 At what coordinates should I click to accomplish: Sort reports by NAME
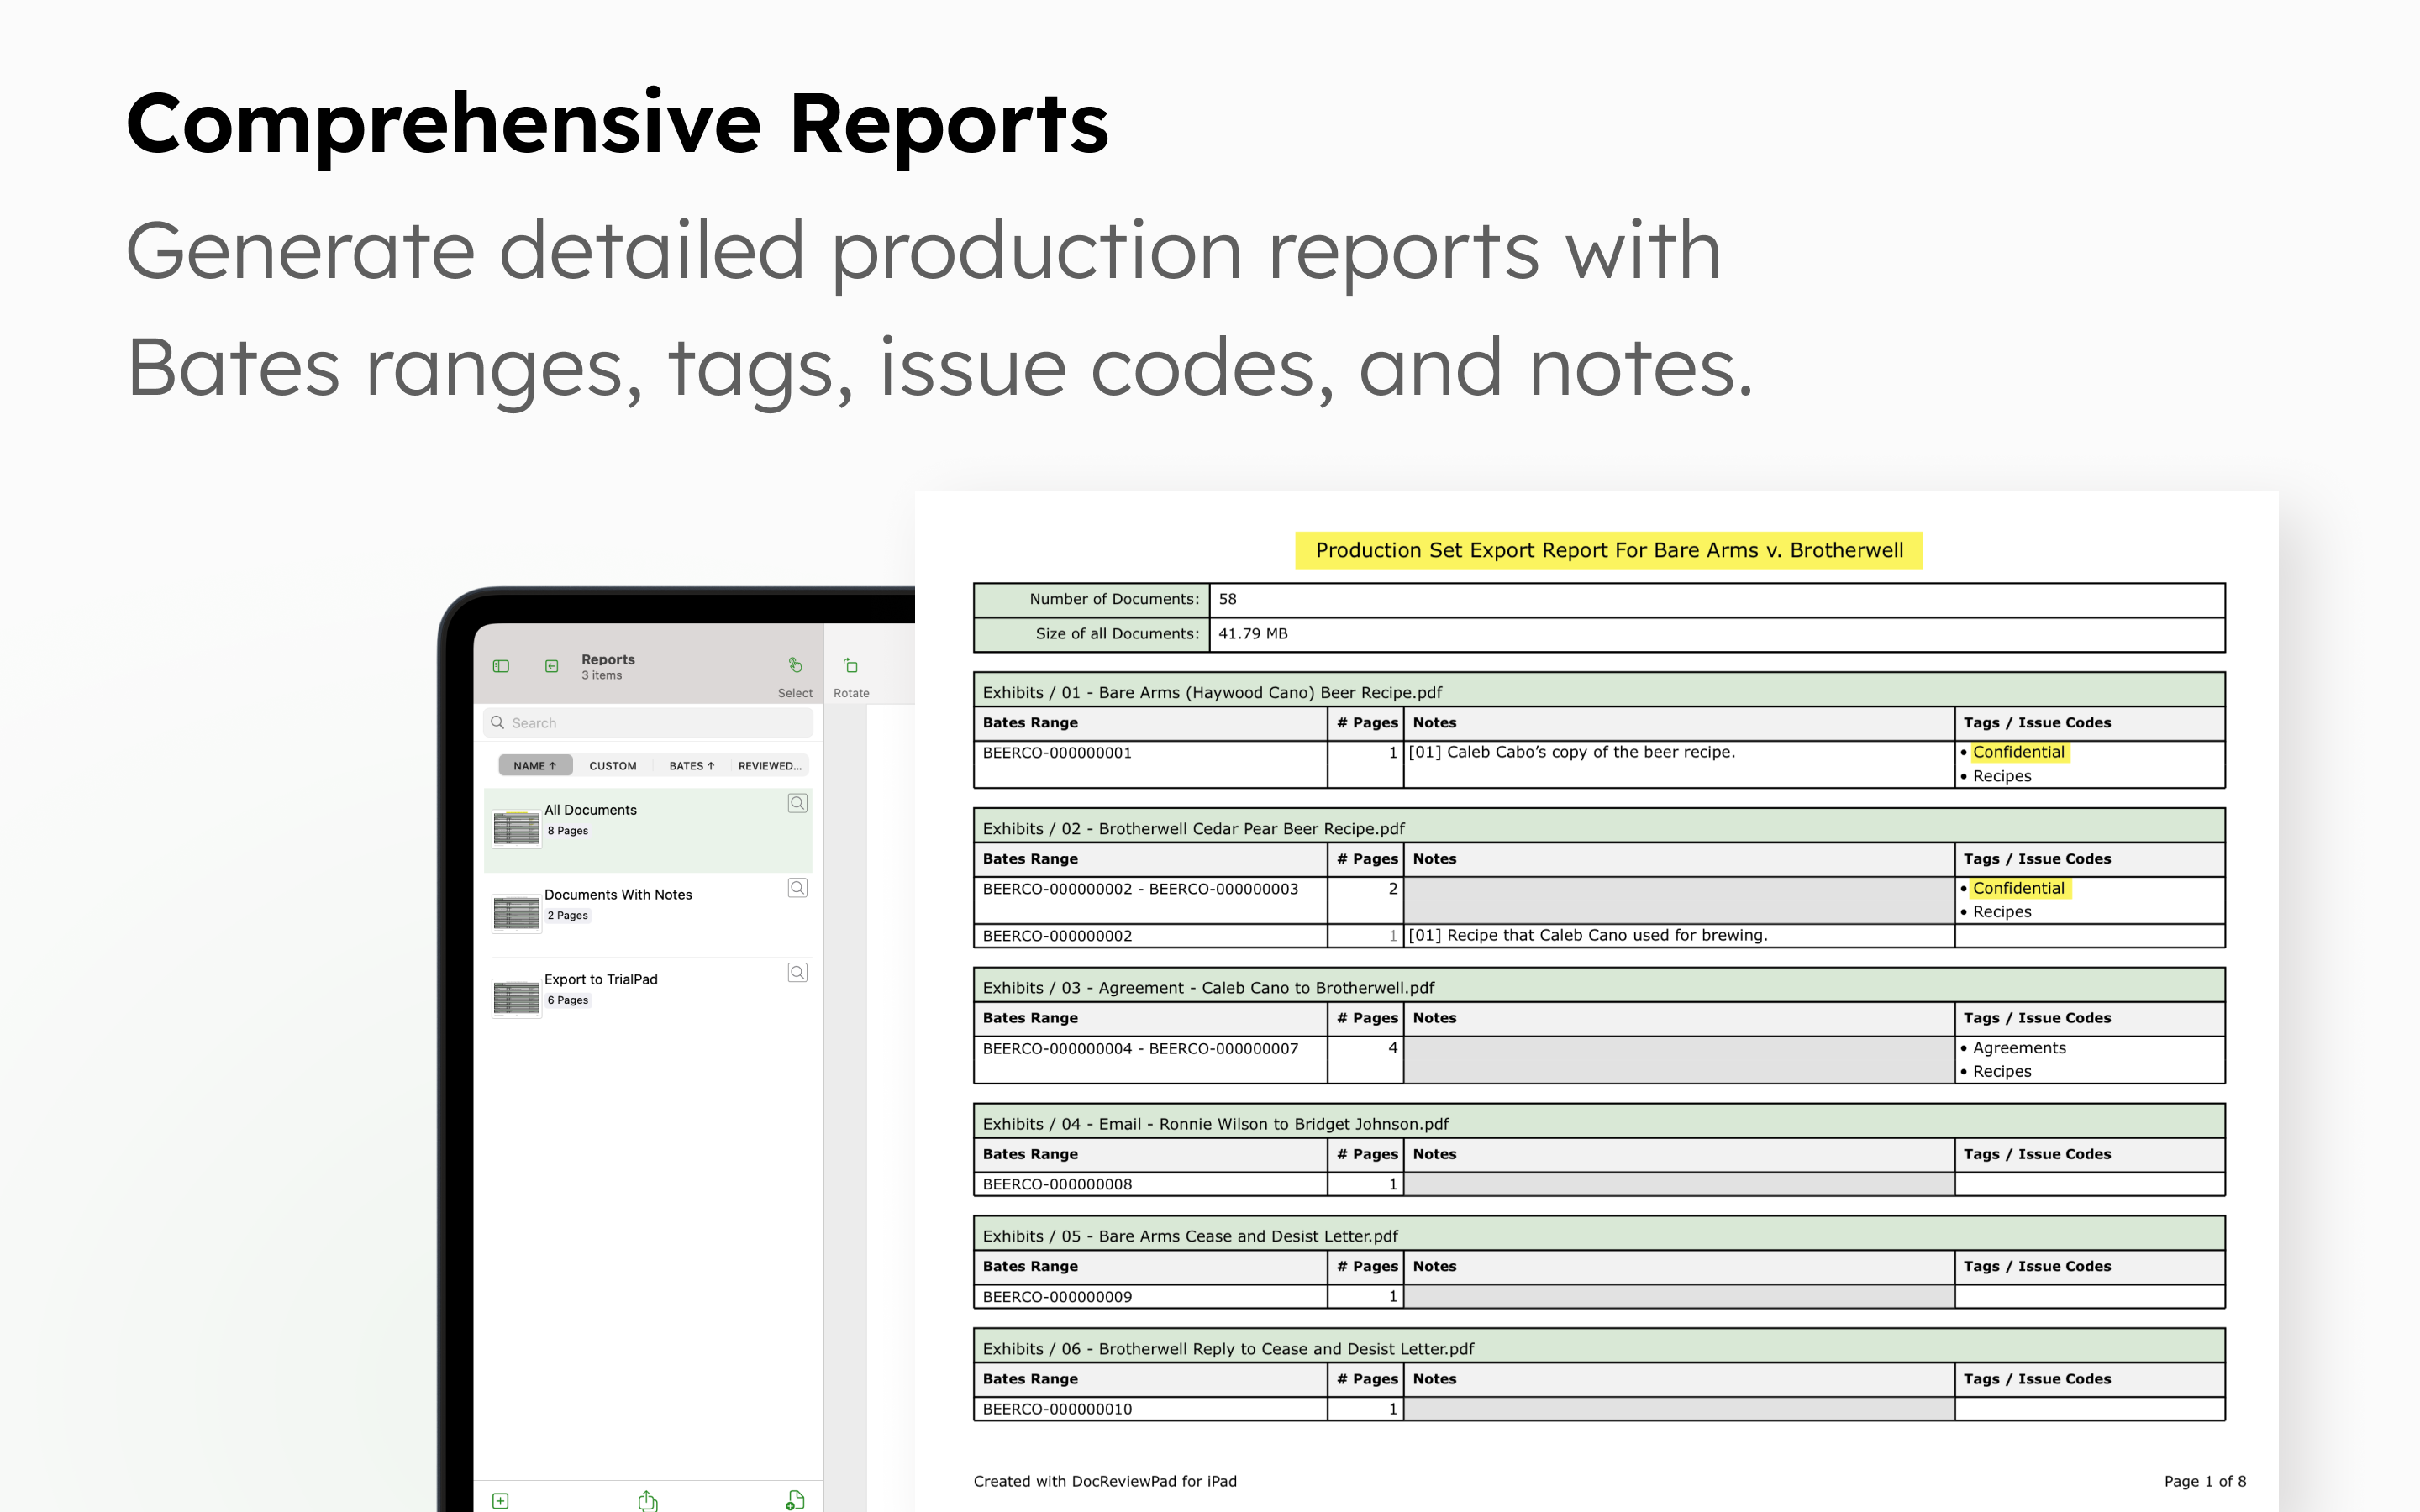[535, 766]
